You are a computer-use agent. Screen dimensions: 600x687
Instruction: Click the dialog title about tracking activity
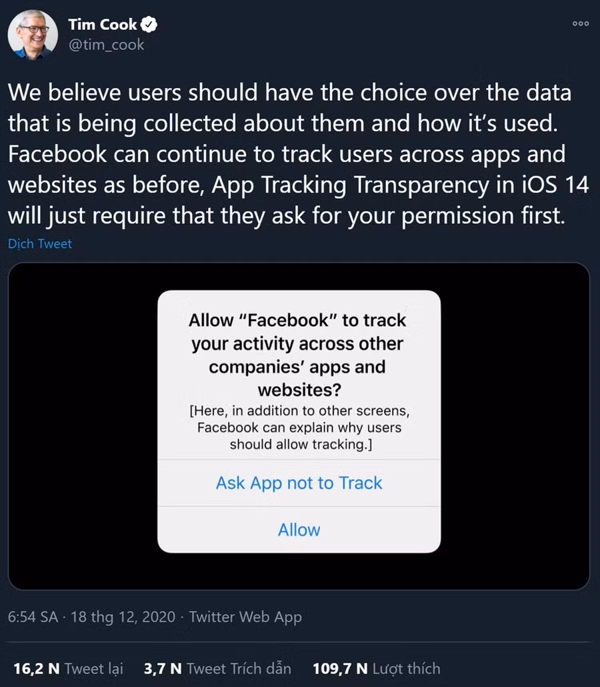(x=297, y=354)
